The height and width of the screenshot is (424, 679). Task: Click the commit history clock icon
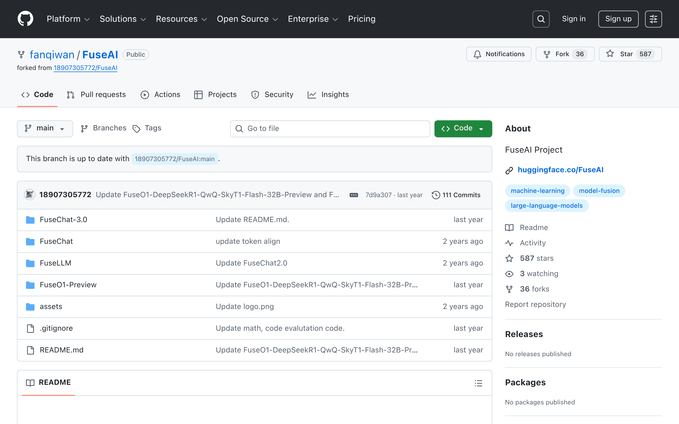436,195
